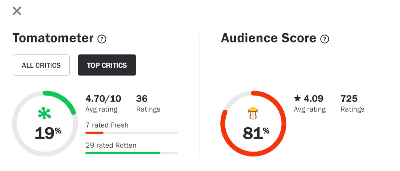Click the 725 audience ratings count
The height and width of the screenshot is (171, 400).
point(349,99)
